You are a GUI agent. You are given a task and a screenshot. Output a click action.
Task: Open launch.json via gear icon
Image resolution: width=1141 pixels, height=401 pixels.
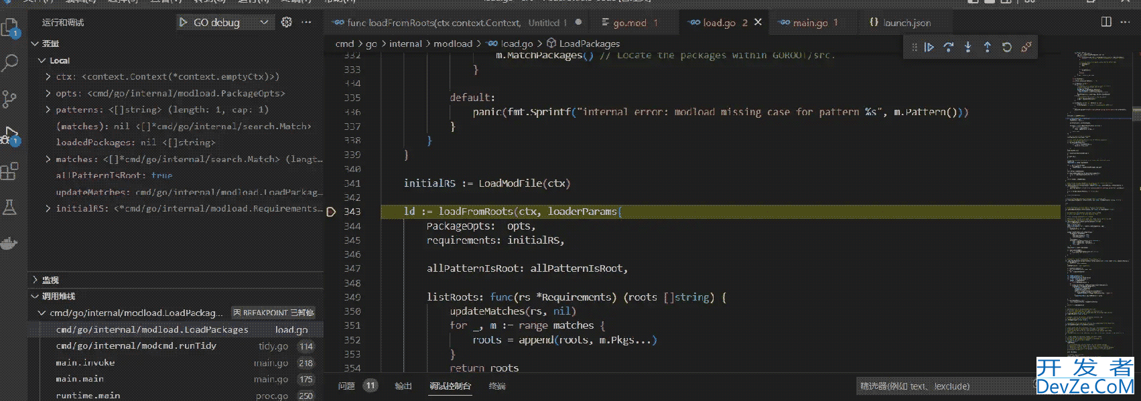(287, 22)
